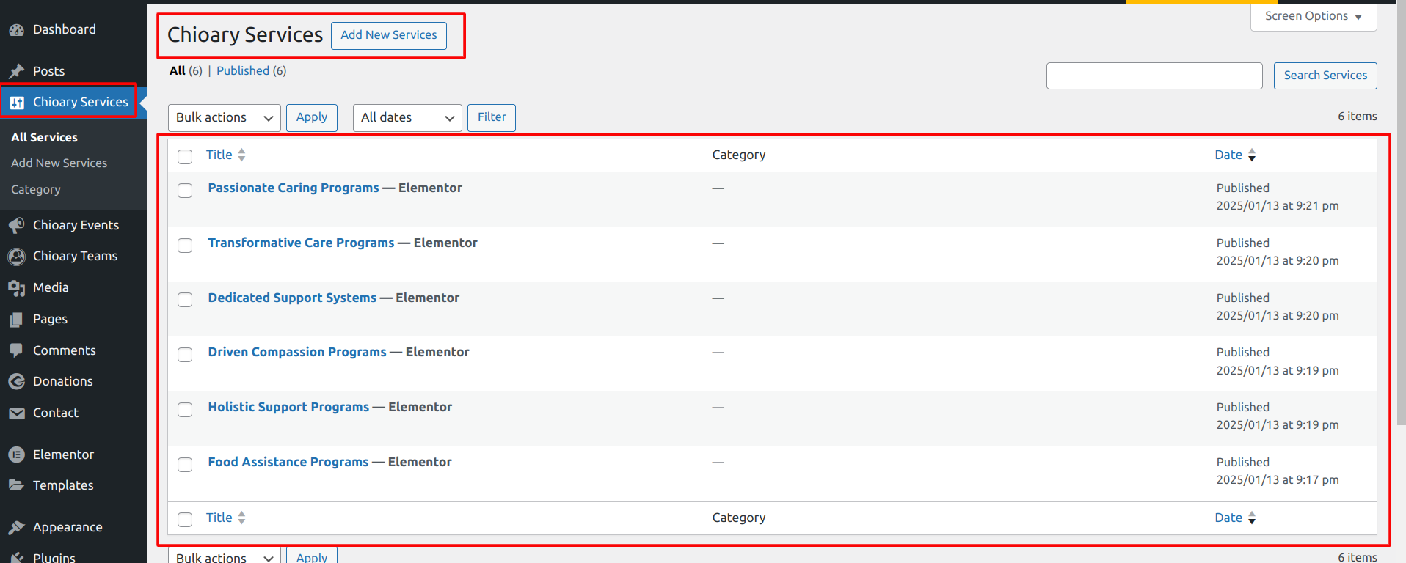Toggle the select-all checkbox in table header
1406x563 pixels.
click(185, 157)
